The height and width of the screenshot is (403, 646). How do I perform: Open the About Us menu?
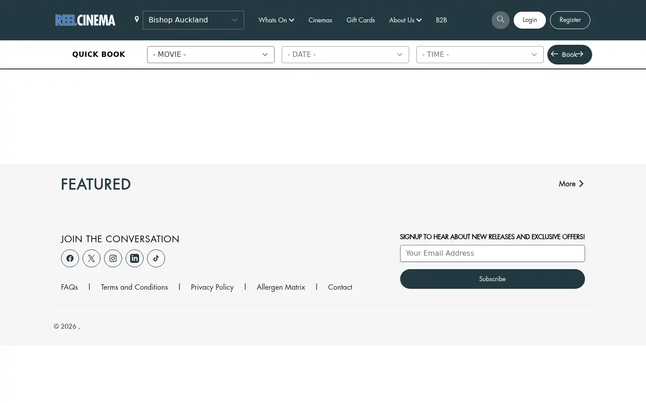(406, 20)
